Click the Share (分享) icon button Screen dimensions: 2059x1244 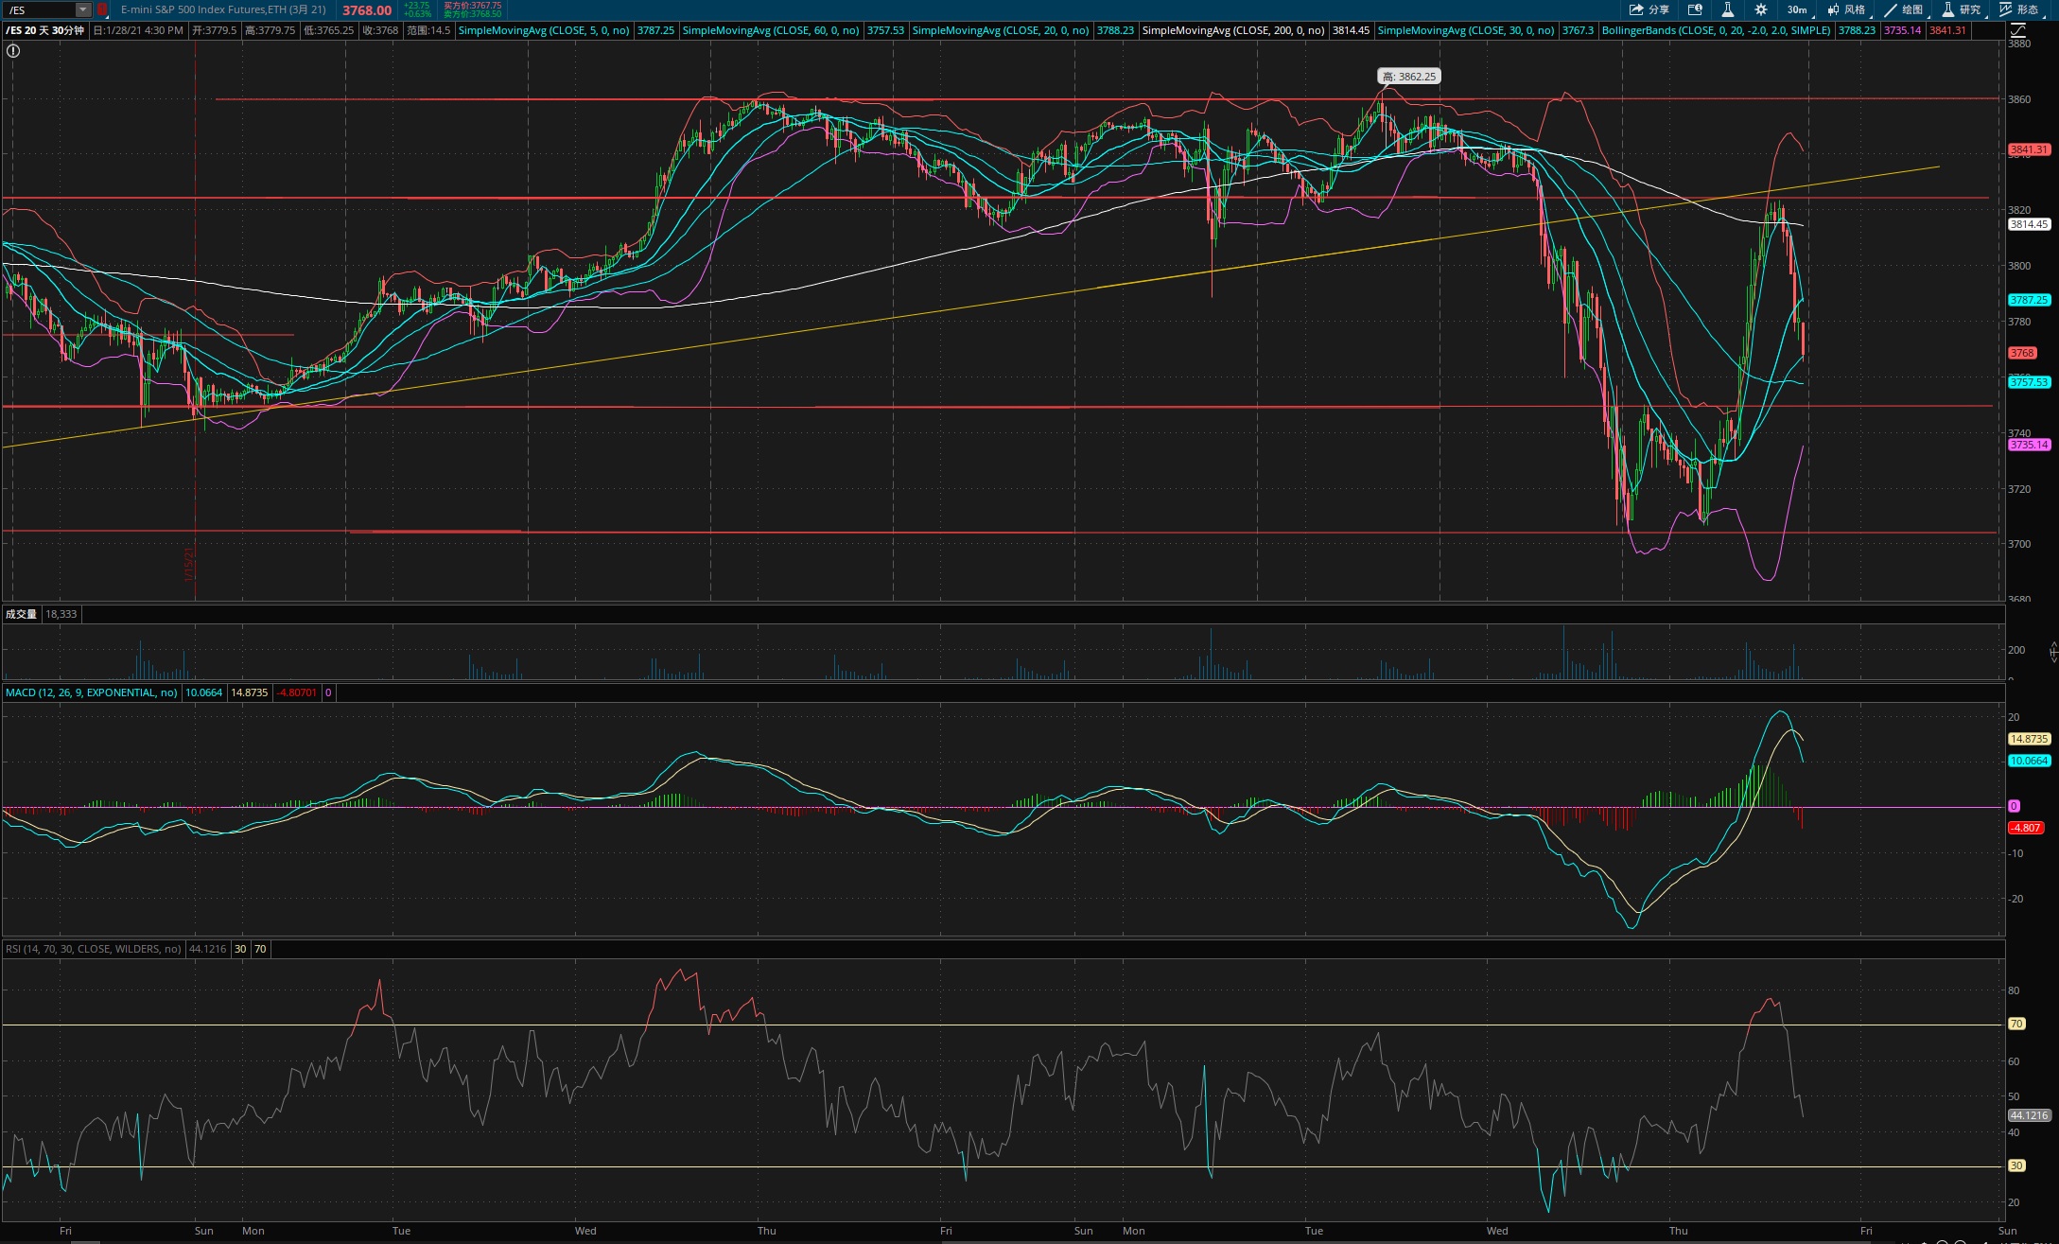[x=1649, y=9]
